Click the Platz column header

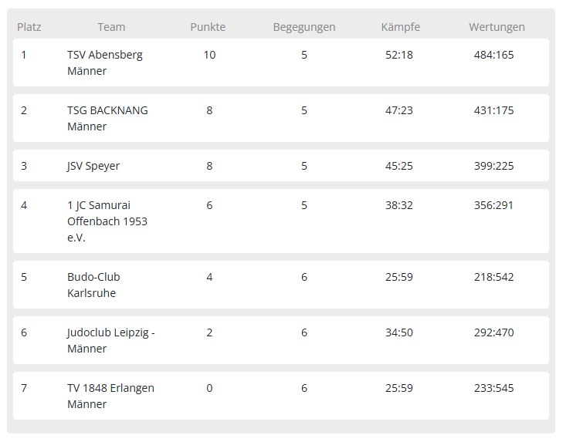point(29,27)
